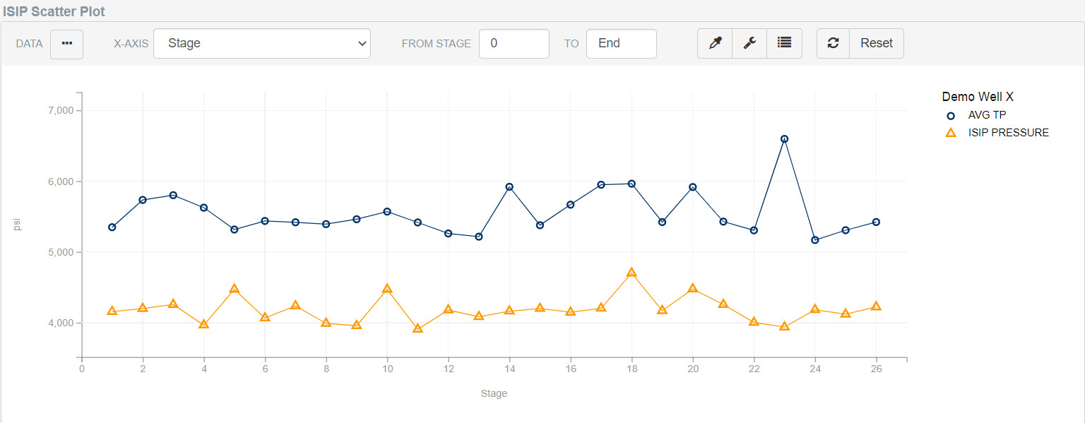This screenshot has width=1085, height=423.
Task: Click the list icon in the toolbar
Action: pyautogui.click(x=784, y=44)
